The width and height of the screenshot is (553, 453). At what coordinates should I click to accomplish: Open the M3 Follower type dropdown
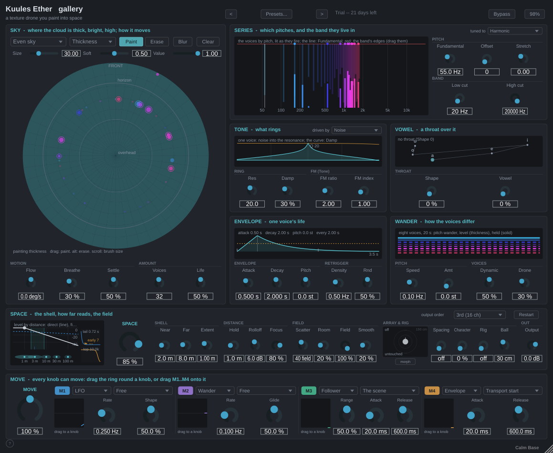coord(338,391)
